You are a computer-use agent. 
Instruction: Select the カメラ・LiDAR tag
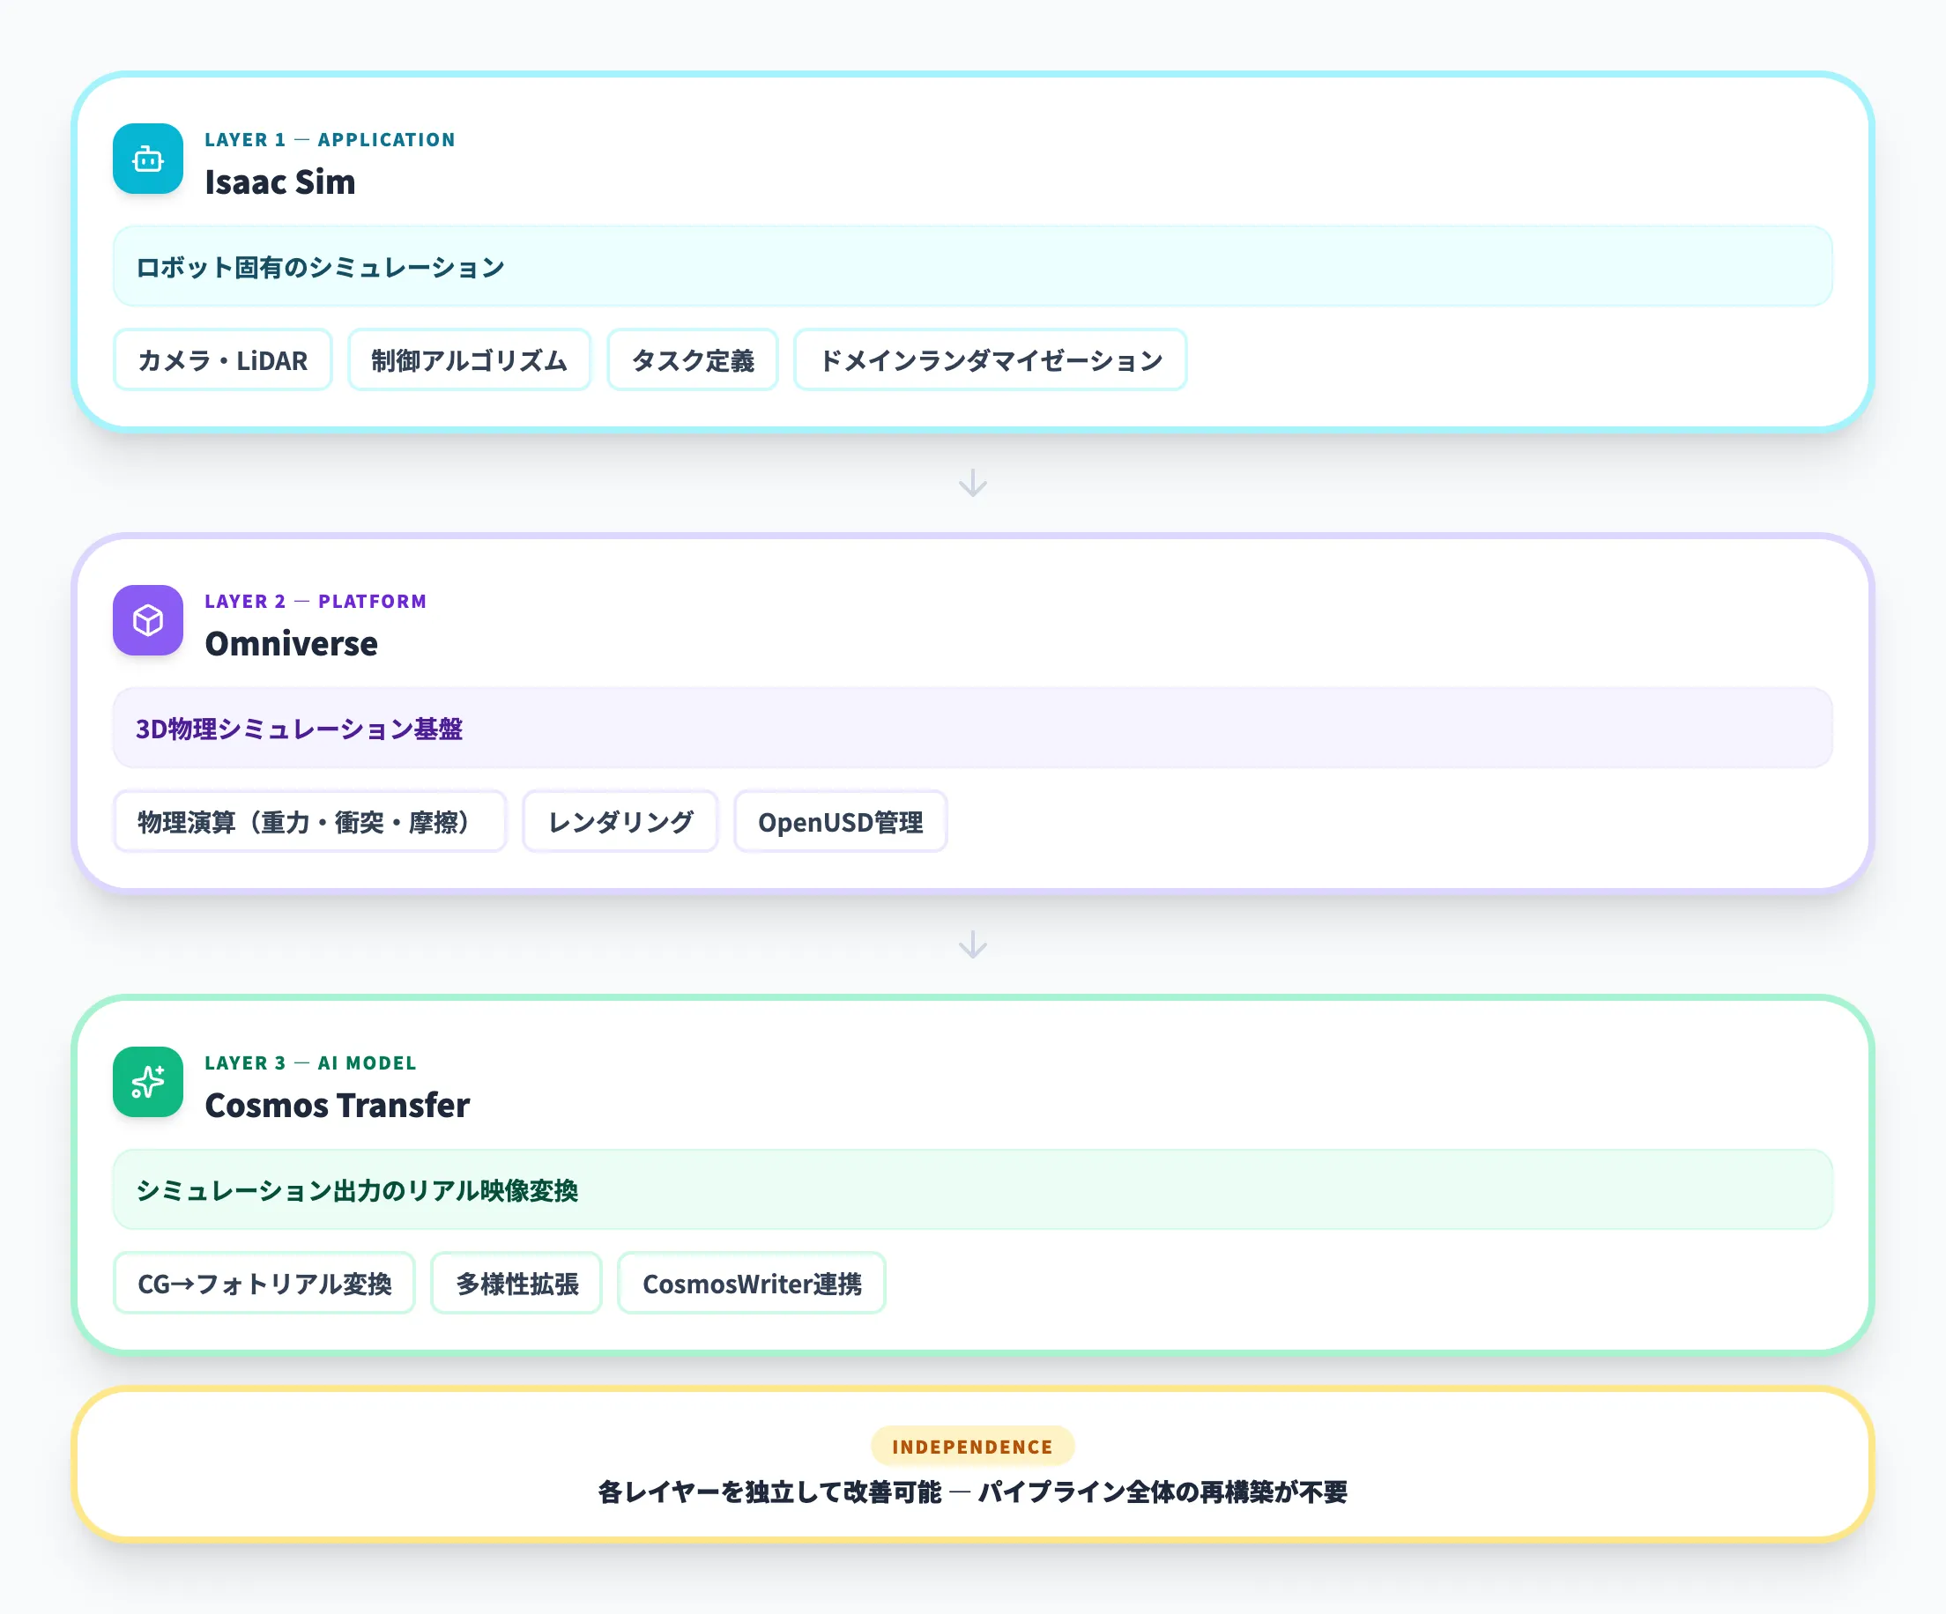coord(222,360)
